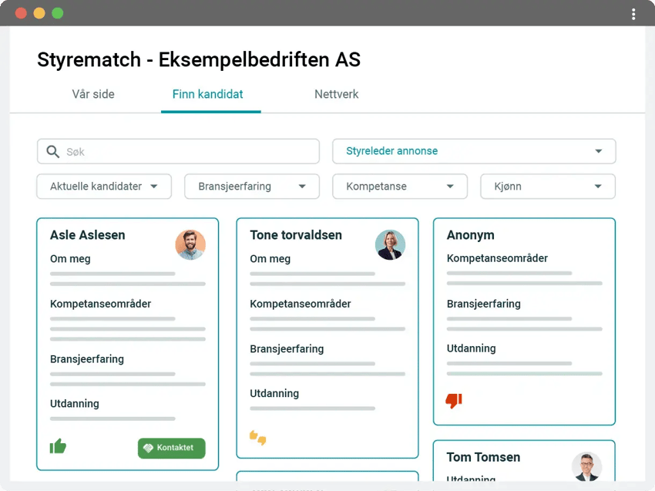Screen dimensions: 655x491
Task: Click Asle Aslesen's profile photo
Action: point(190,245)
